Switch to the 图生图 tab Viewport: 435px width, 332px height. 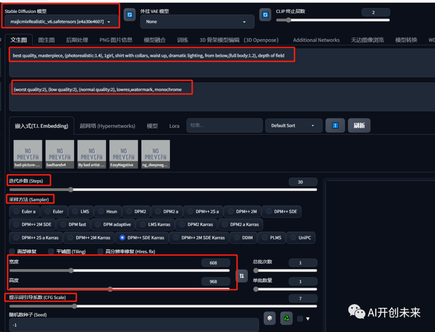46,40
